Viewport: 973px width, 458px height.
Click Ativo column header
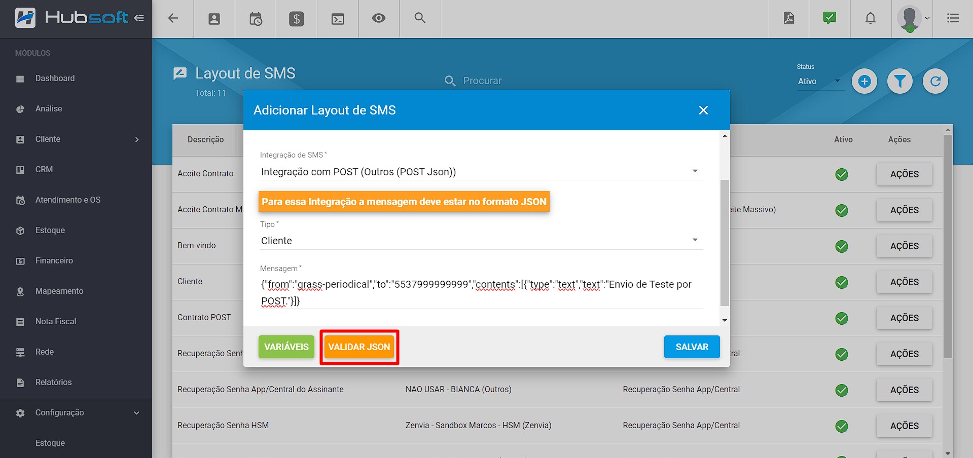(843, 139)
